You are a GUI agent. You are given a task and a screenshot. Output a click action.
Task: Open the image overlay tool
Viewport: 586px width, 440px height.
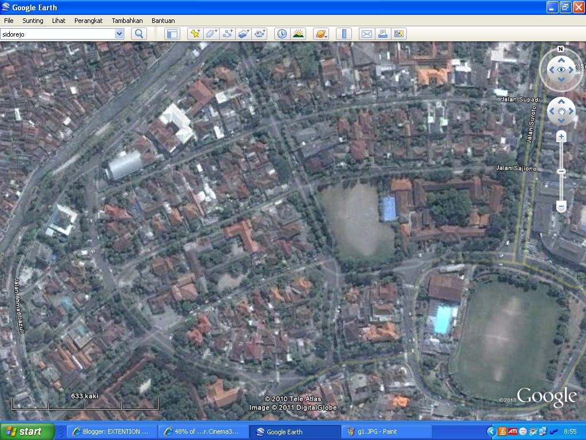[244, 34]
